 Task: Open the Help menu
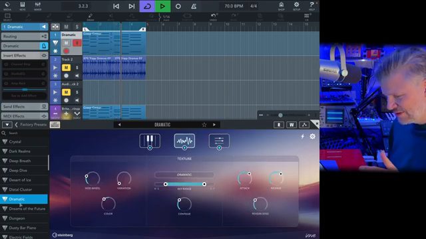[312, 6]
